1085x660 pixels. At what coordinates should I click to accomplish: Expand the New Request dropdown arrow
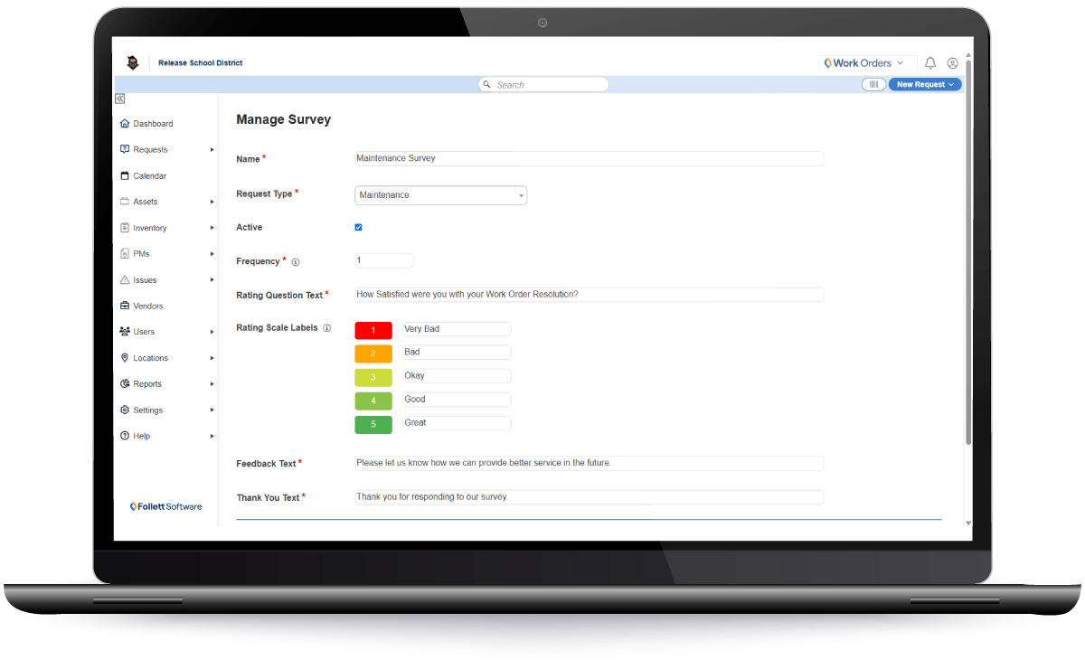[x=949, y=83]
